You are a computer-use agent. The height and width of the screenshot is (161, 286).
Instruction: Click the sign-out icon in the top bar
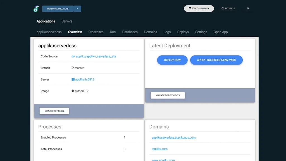pyautogui.click(x=248, y=8)
